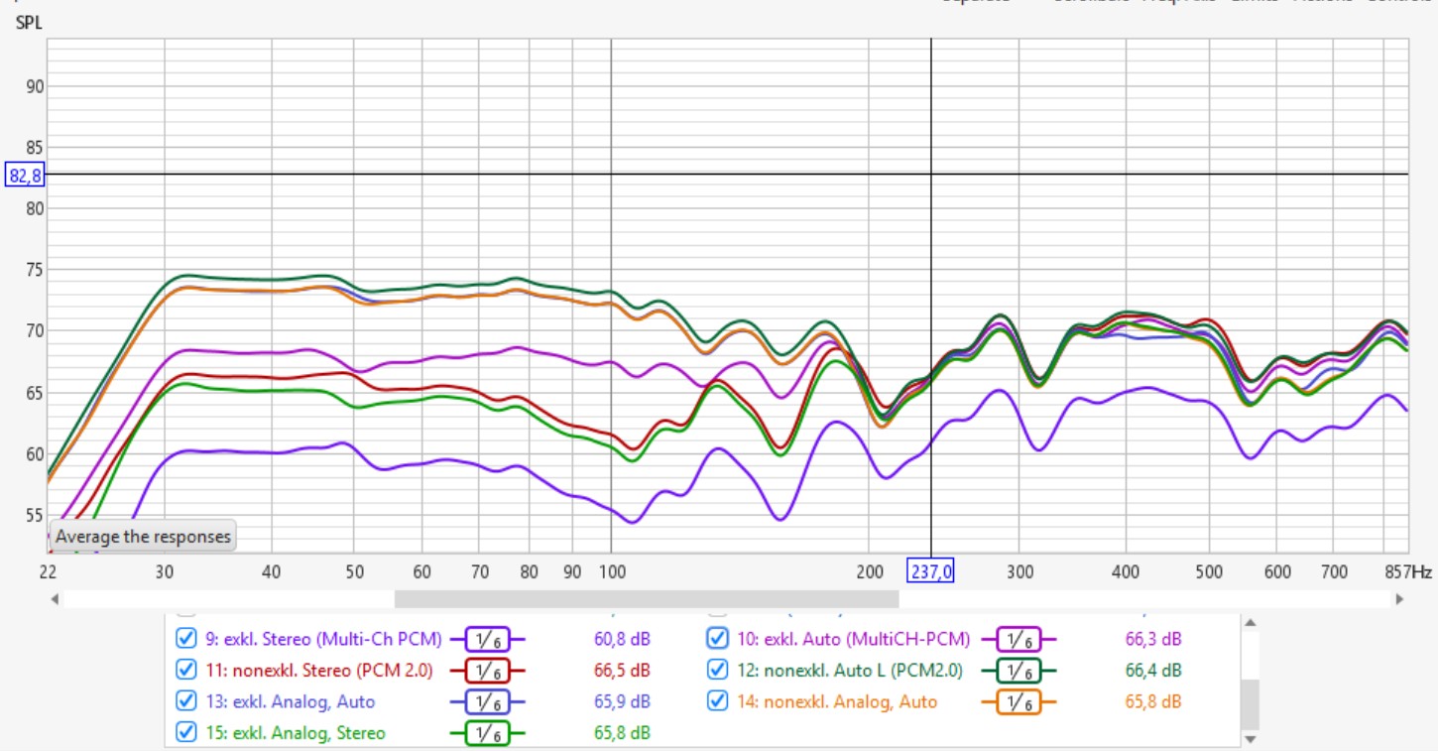Screen dimensions: 1438x751
Task: Click the horizontal scrollbar thumb below the graph
Action: (646, 599)
